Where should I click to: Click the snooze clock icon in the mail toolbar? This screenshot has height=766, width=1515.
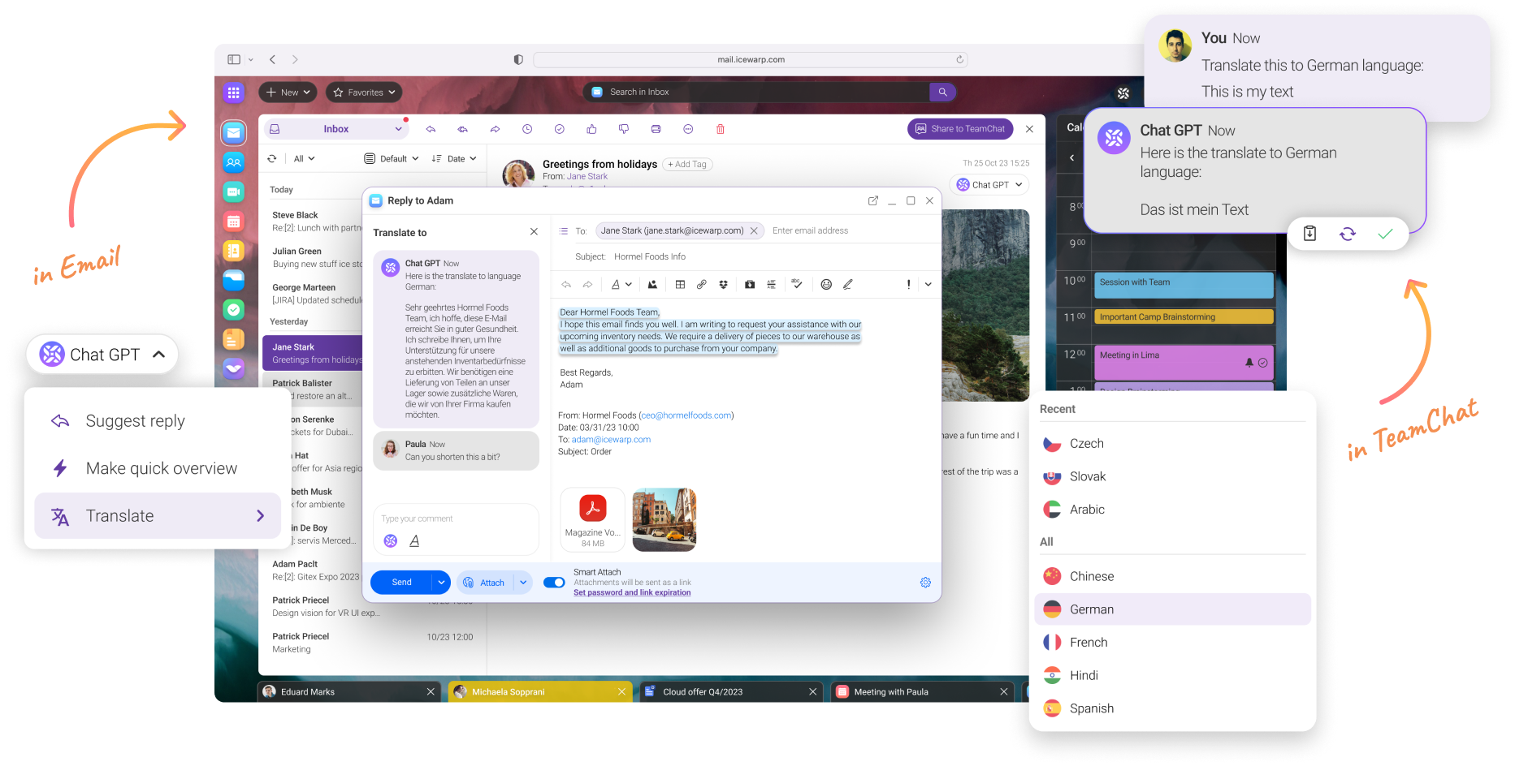(527, 129)
